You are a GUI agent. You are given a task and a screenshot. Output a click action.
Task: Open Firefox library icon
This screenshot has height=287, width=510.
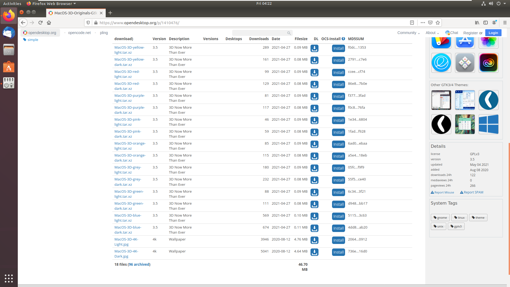click(x=477, y=23)
